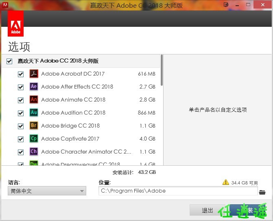Click the Bridge Br icon
Image resolution: width=273 pixels, height=221 pixels.
tap(34, 126)
